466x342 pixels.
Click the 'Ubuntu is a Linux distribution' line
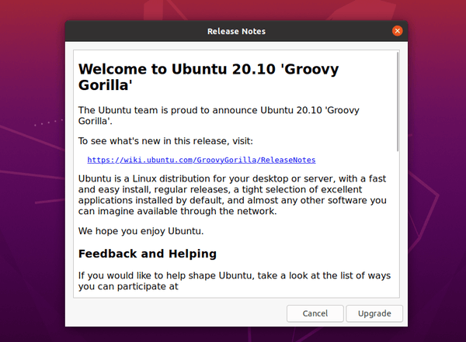point(232,178)
